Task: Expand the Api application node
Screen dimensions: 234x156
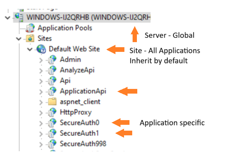Action: [41, 81]
